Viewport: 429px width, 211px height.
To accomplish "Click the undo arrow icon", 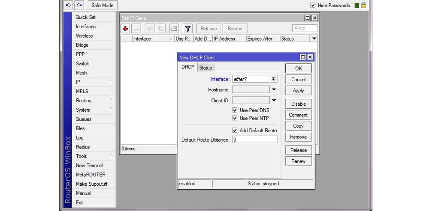I will (68, 5).
